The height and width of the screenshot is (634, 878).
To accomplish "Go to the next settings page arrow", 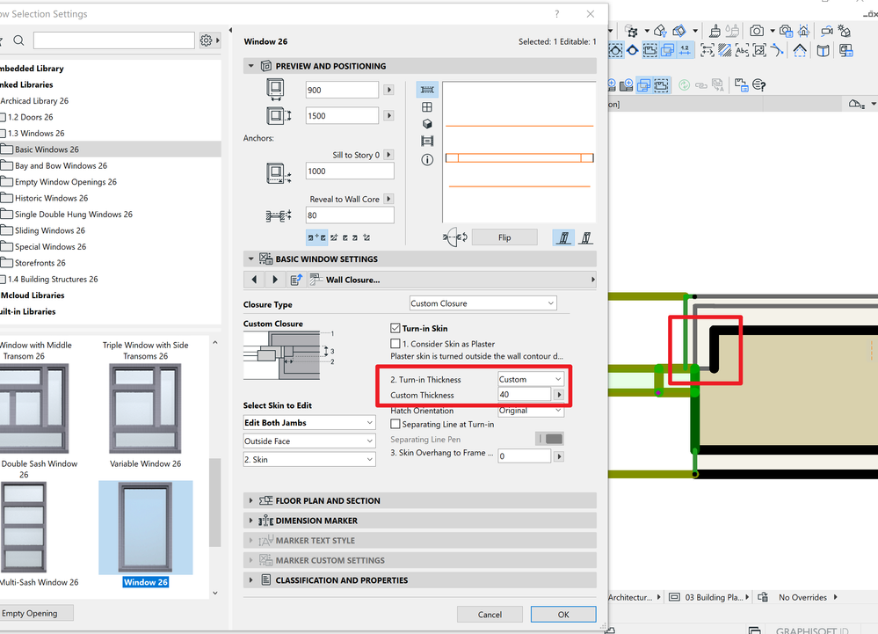I will 274,280.
